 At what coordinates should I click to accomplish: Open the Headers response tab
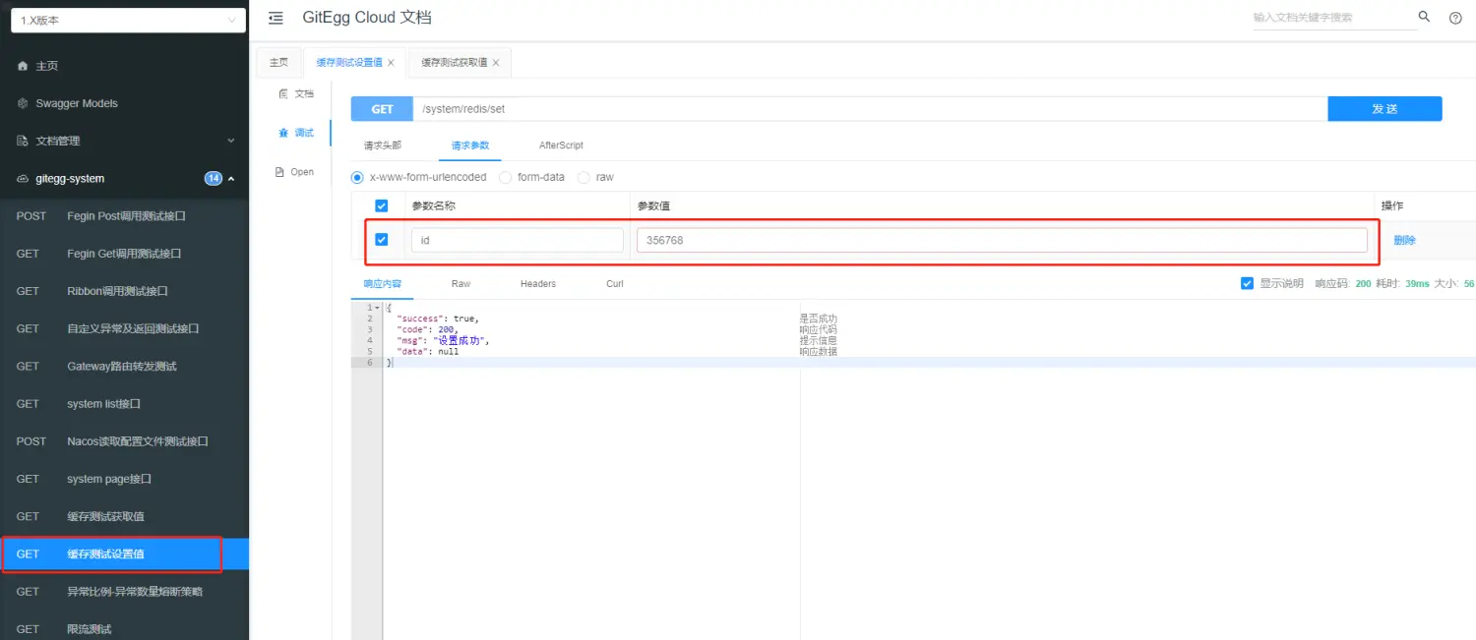tap(538, 283)
